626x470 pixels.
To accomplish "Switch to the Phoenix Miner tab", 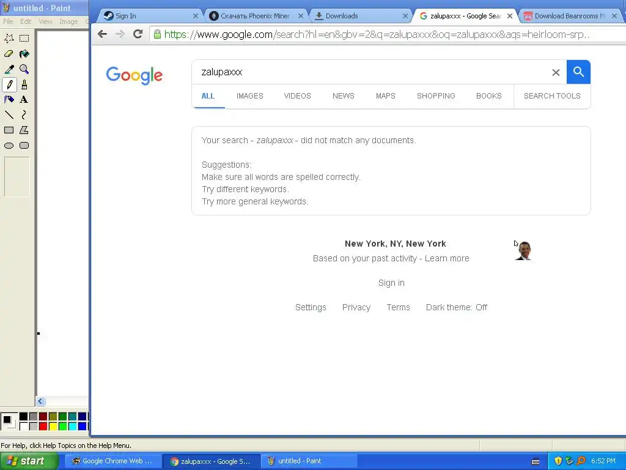I will [256, 16].
